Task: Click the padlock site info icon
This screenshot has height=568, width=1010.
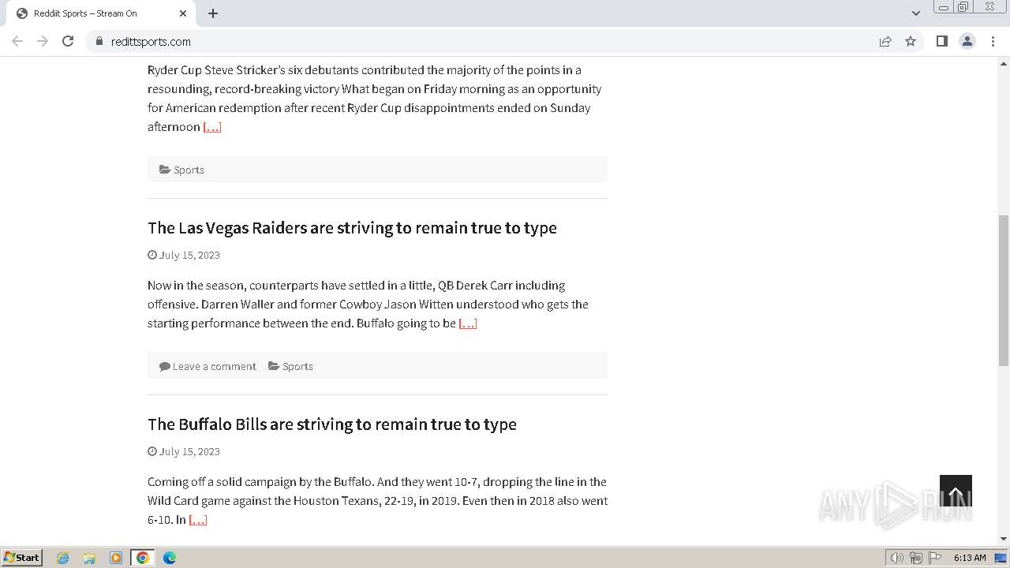Action: coord(99,41)
